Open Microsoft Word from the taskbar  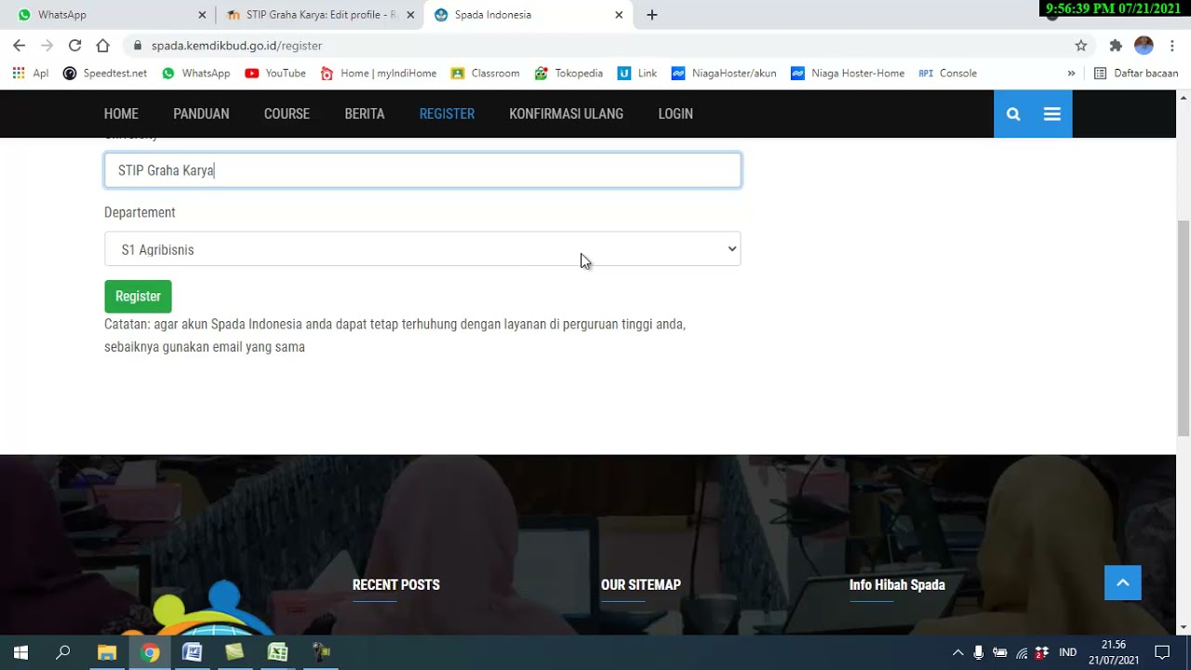pyautogui.click(x=193, y=652)
